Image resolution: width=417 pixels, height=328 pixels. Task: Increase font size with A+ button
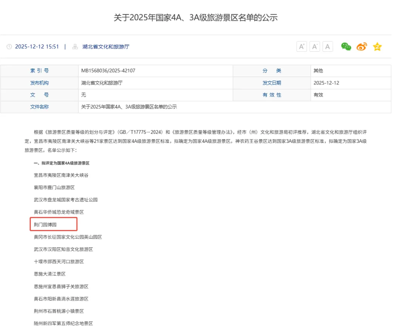pos(302,47)
